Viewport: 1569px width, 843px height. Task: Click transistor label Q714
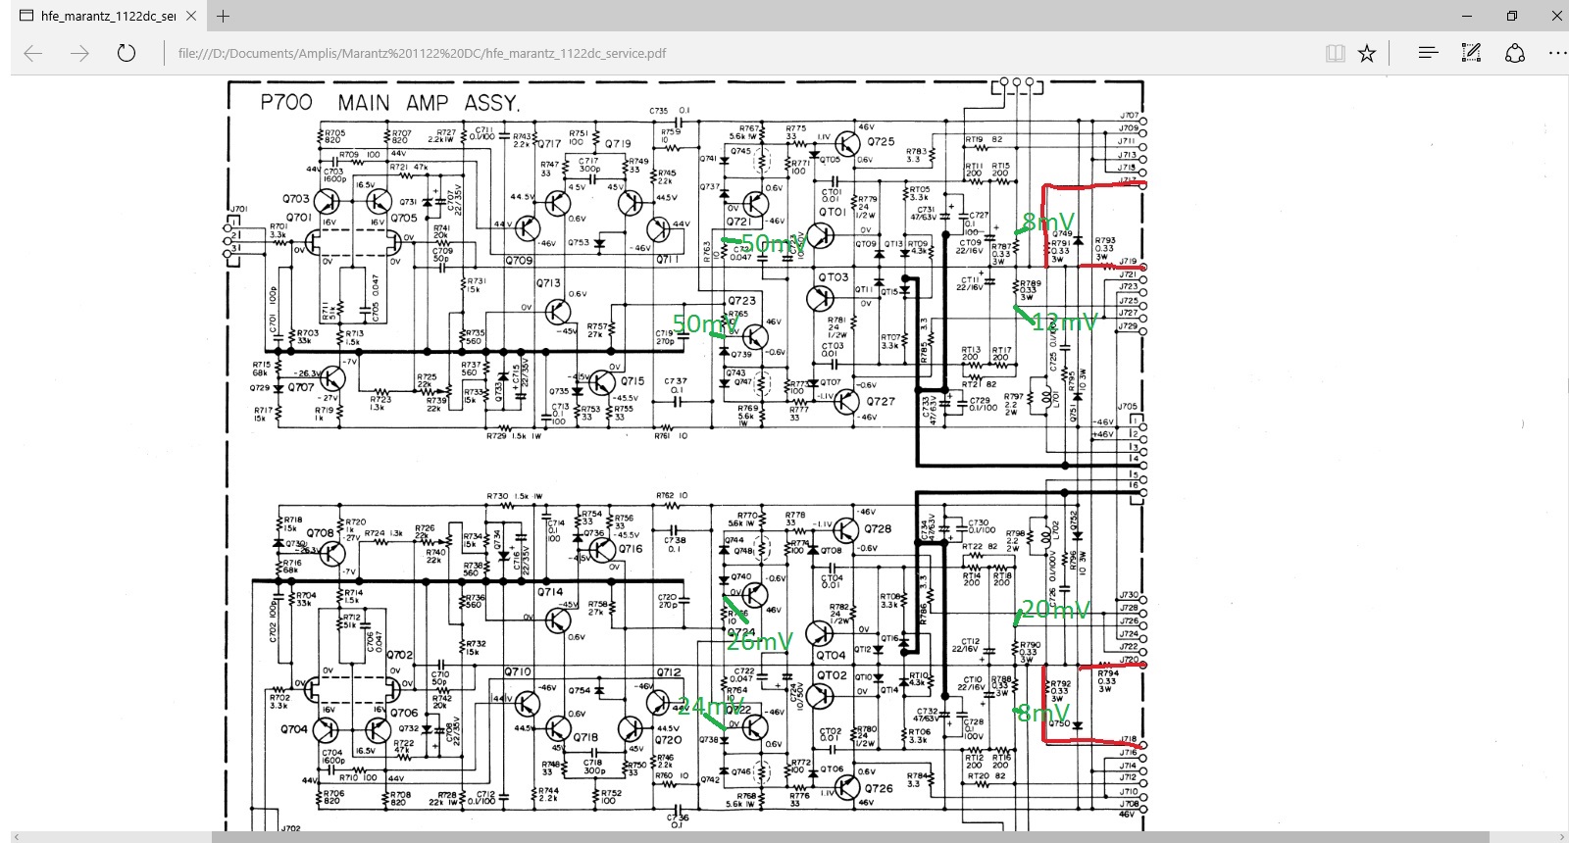pos(550,592)
